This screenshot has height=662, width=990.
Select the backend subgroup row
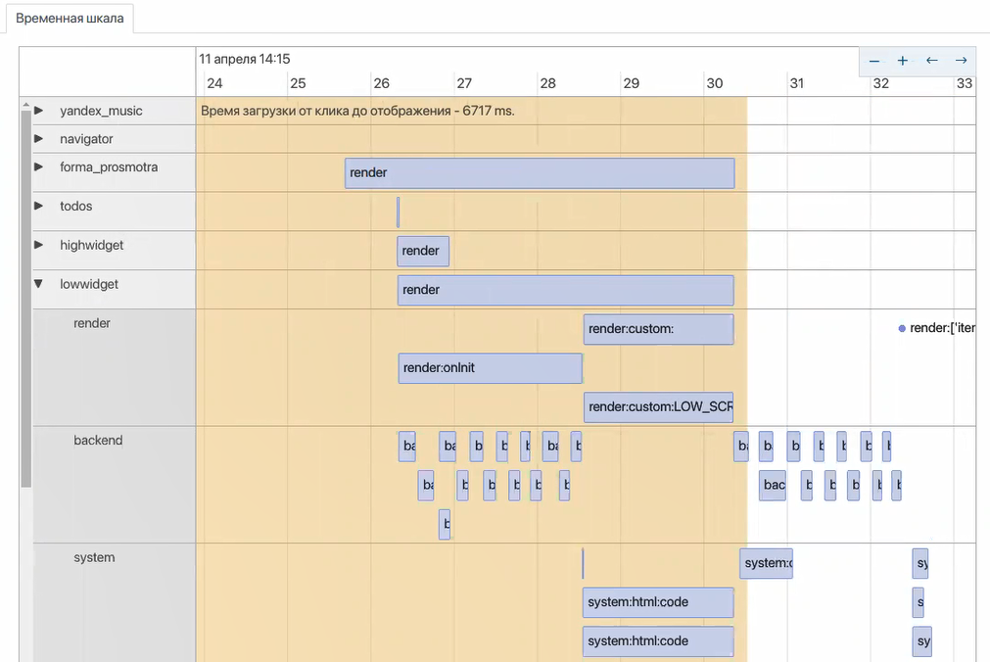[115, 485]
